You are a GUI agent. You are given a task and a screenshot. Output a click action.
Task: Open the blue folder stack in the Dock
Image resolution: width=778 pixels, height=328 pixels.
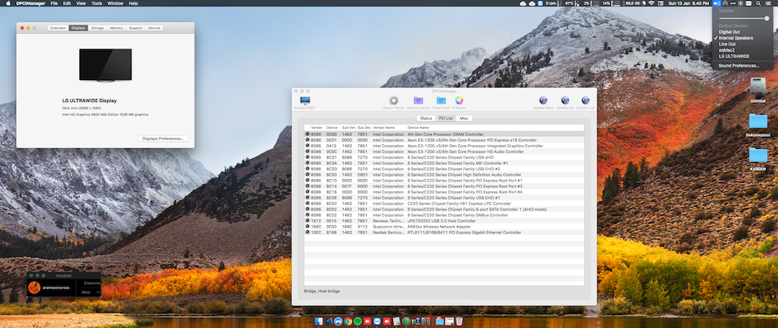pyautogui.click(x=439, y=321)
